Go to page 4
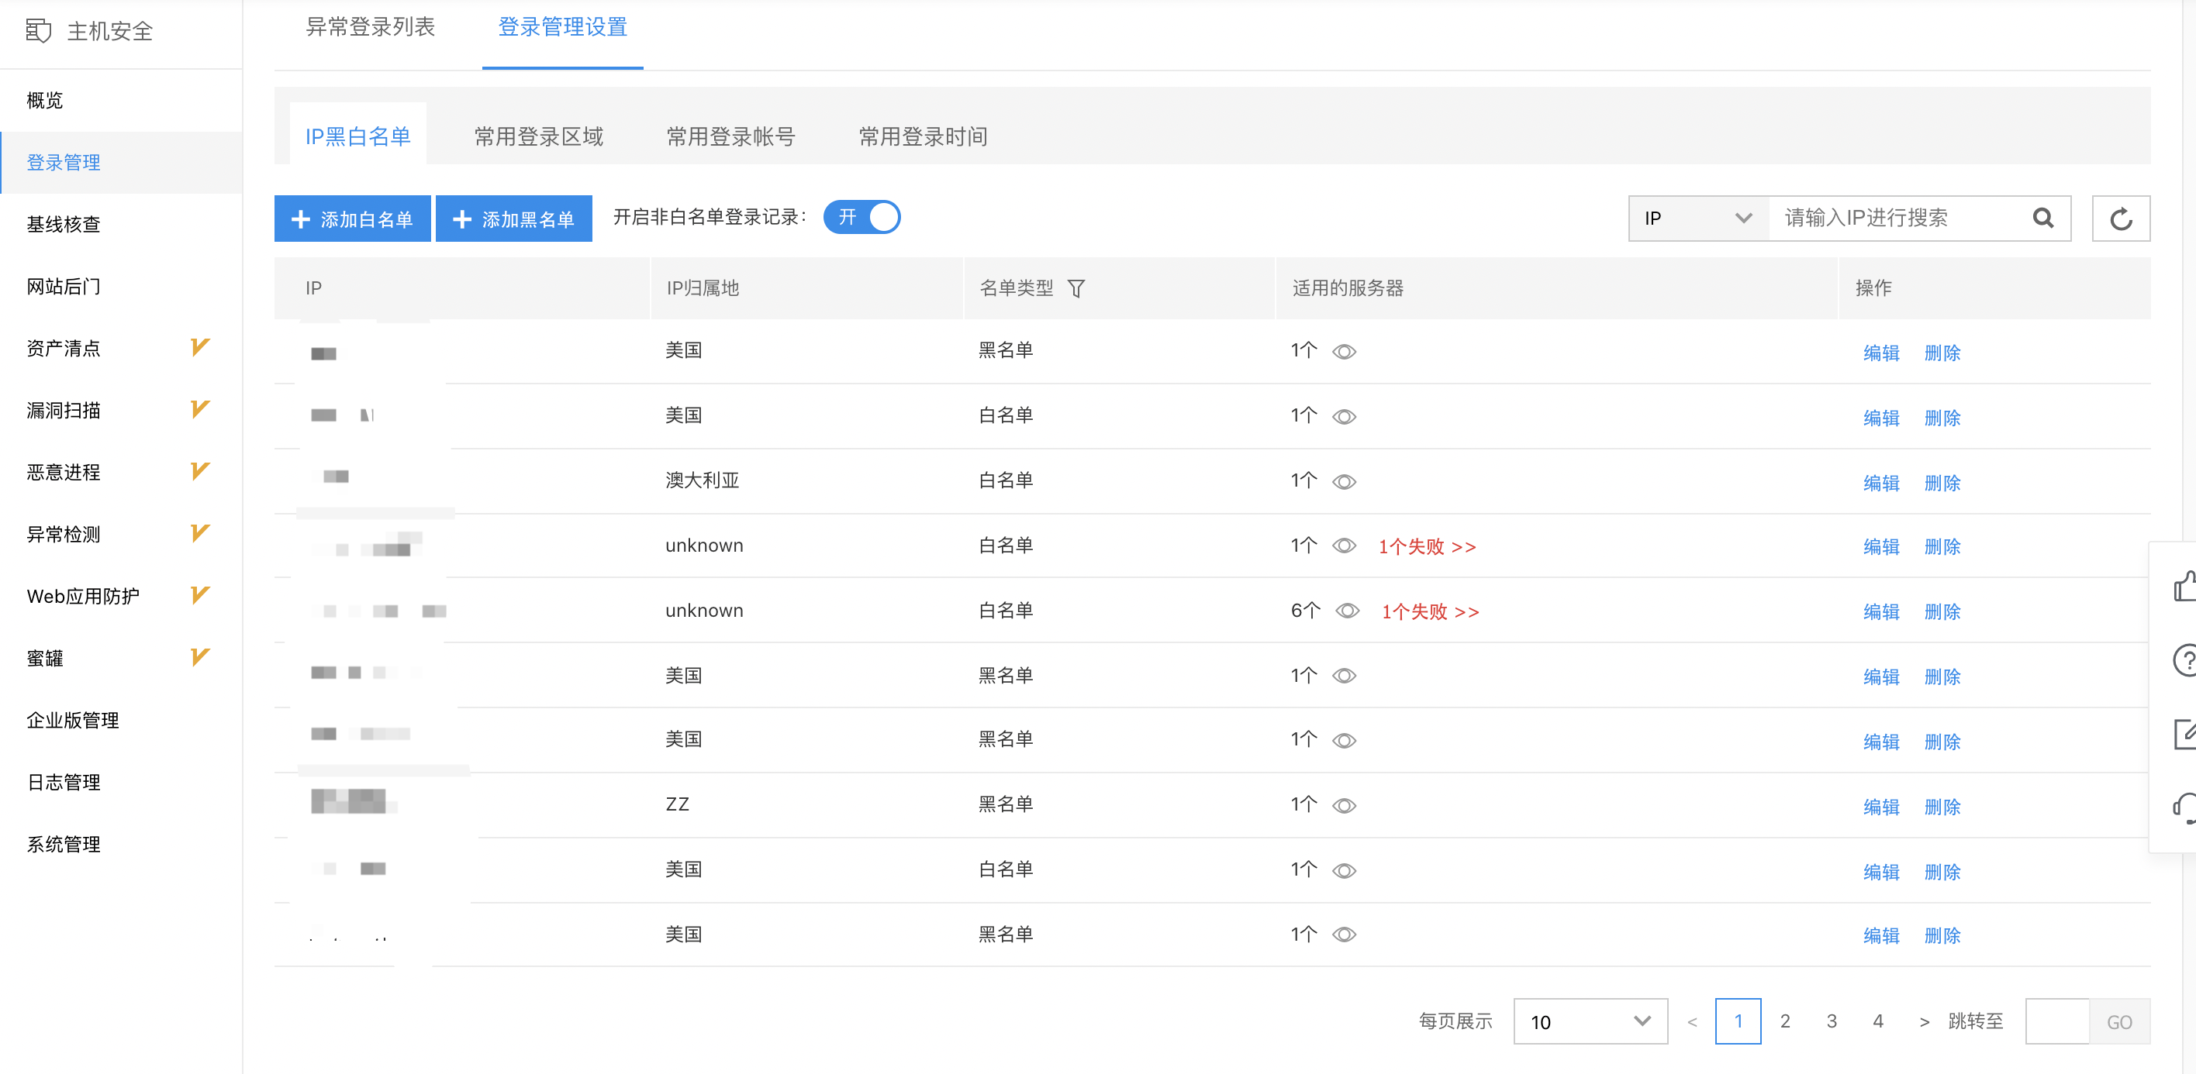2196x1074 pixels. click(1878, 1021)
